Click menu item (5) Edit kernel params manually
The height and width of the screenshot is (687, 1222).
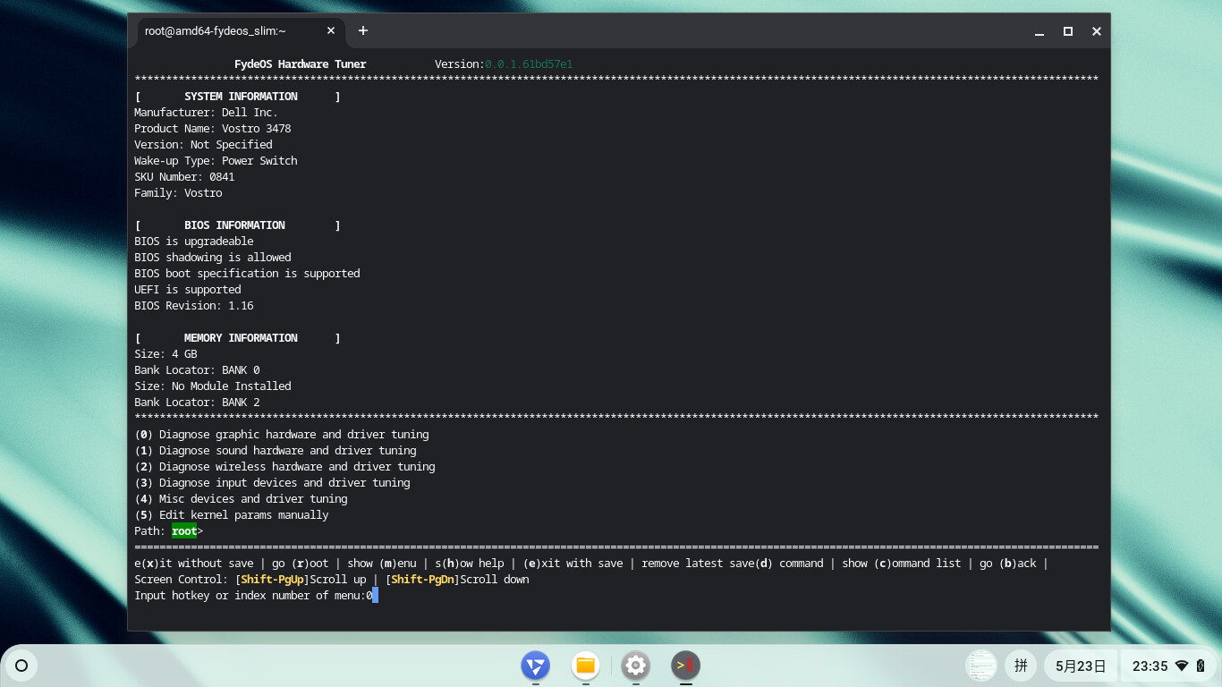point(232,515)
